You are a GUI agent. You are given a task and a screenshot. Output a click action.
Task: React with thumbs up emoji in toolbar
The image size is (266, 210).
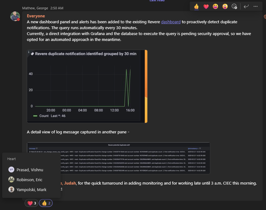(196, 7)
